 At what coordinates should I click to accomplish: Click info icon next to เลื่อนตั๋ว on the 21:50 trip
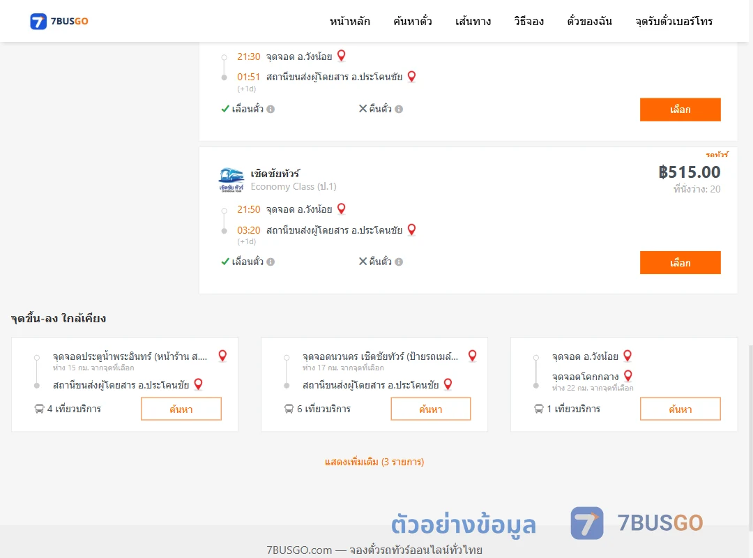(x=271, y=262)
